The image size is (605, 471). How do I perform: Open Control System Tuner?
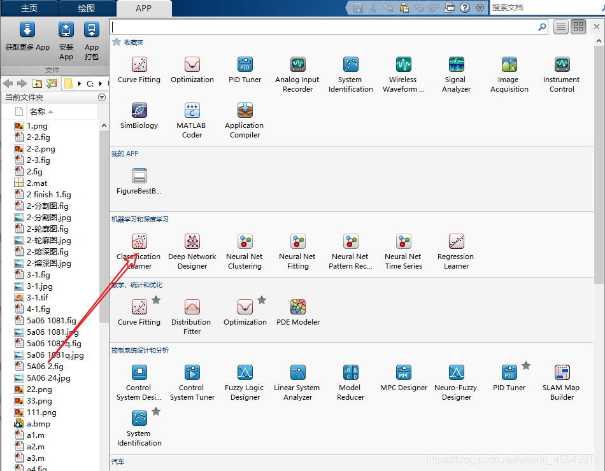(x=192, y=383)
